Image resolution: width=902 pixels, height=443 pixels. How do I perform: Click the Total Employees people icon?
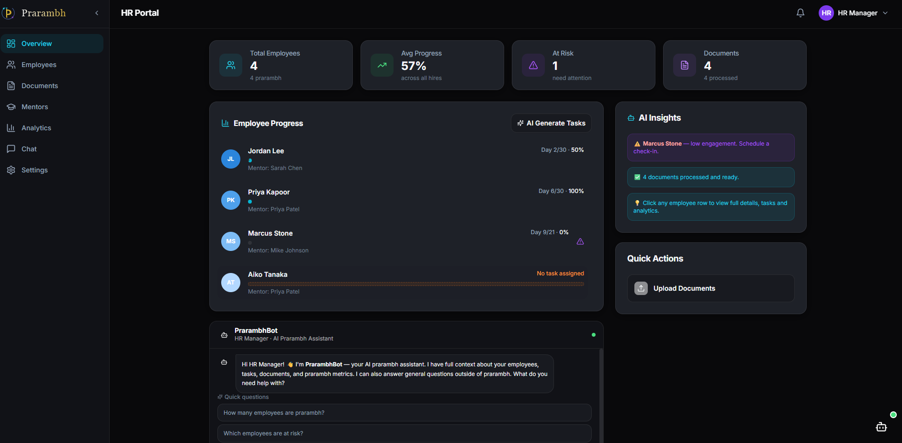click(x=231, y=65)
